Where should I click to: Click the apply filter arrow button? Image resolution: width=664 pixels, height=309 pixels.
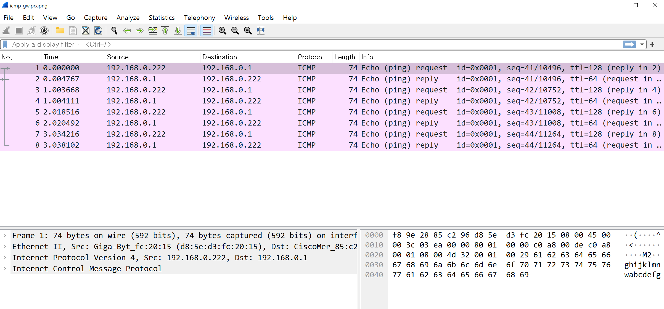[x=629, y=44]
